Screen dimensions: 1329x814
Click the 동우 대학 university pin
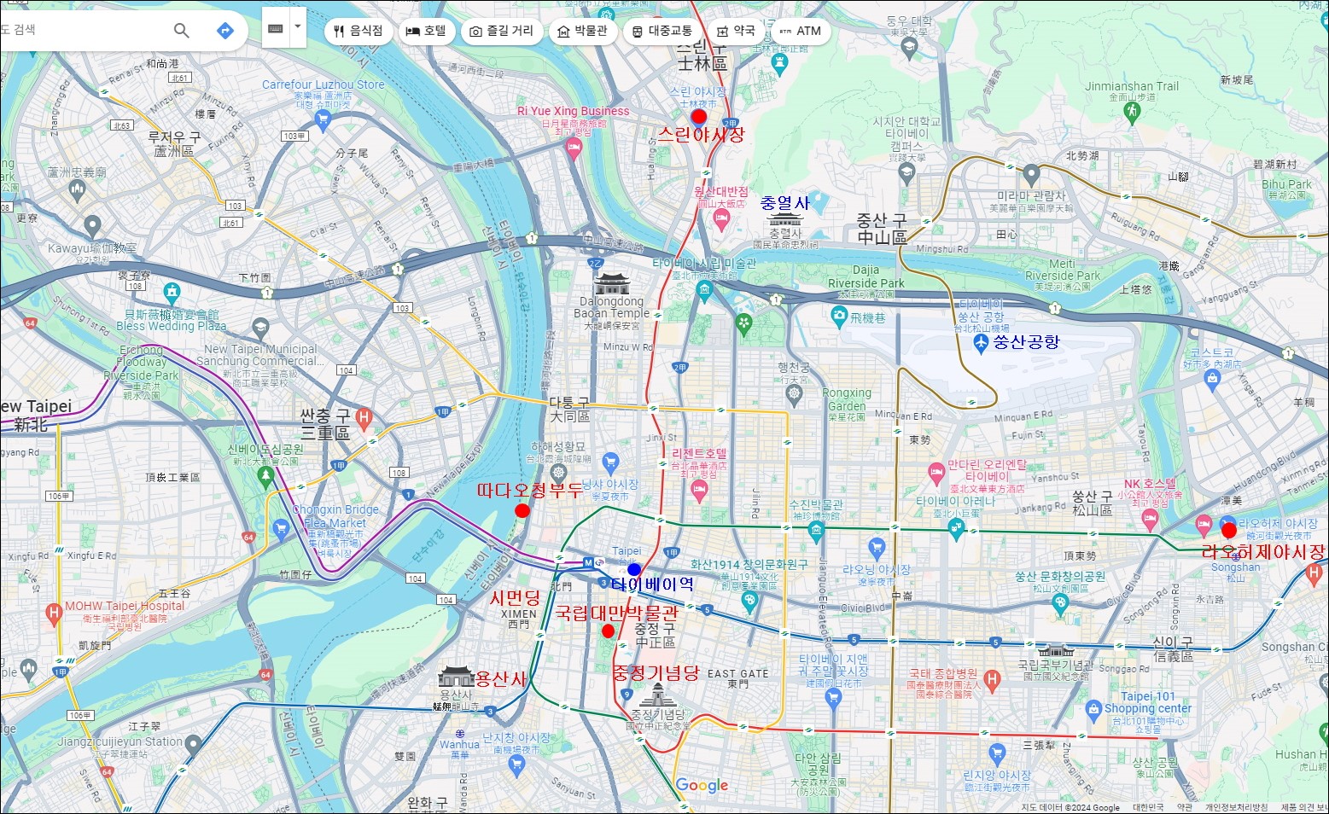pos(910,47)
